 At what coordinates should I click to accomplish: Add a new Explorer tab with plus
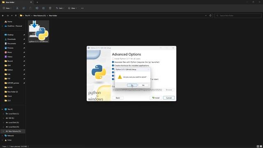point(37,2)
